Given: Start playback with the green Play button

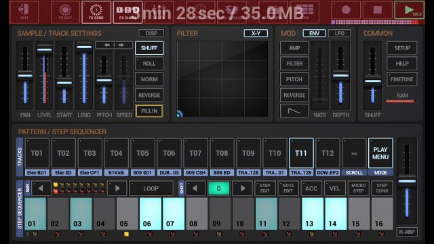Looking at the screenshot, I should (410, 10).
